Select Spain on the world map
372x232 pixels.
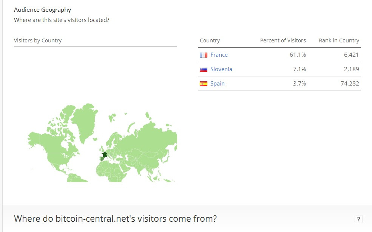(102, 159)
